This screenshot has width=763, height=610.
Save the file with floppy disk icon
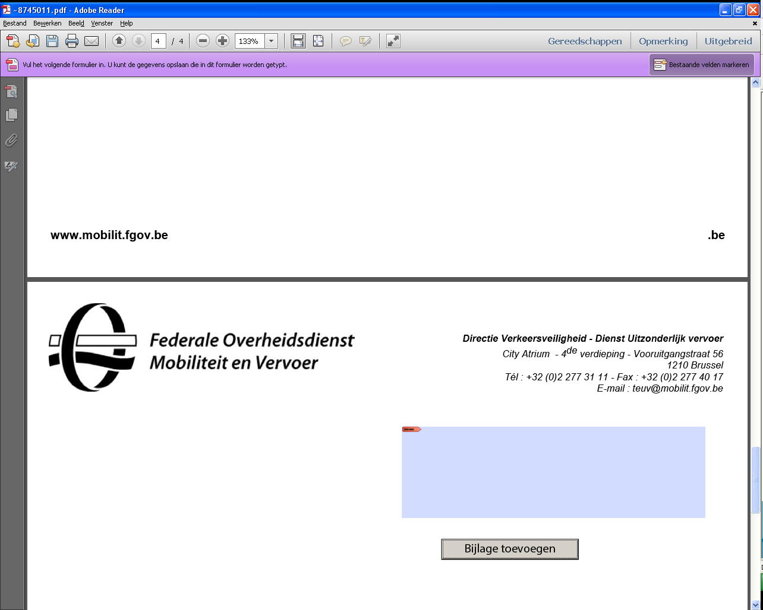coord(52,41)
